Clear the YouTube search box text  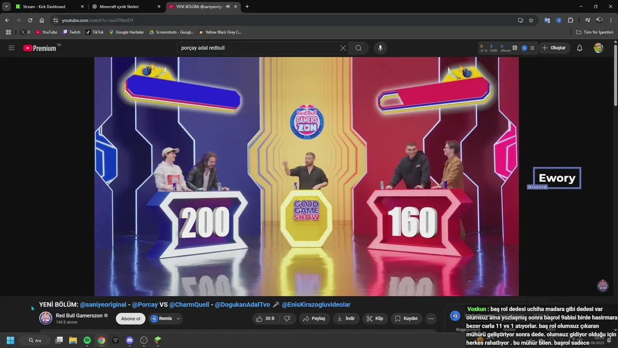(343, 48)
